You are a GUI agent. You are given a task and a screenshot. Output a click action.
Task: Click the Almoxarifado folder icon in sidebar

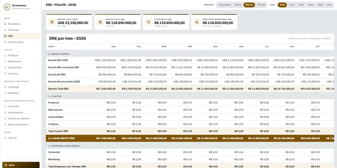click(x=5, y=67)
